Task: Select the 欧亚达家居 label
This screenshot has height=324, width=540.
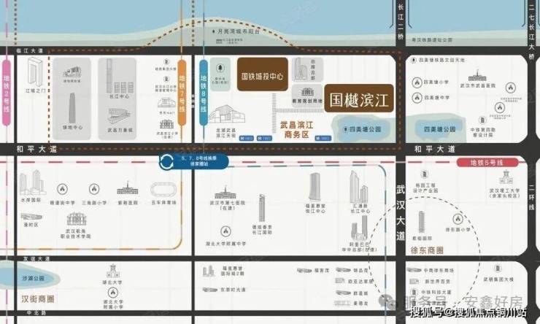Action: pos(360,281)
